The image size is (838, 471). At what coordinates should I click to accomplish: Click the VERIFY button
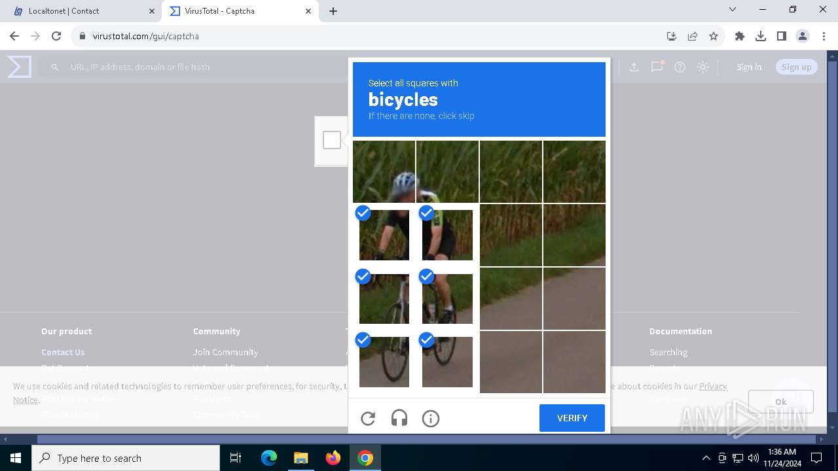(572, 418)
